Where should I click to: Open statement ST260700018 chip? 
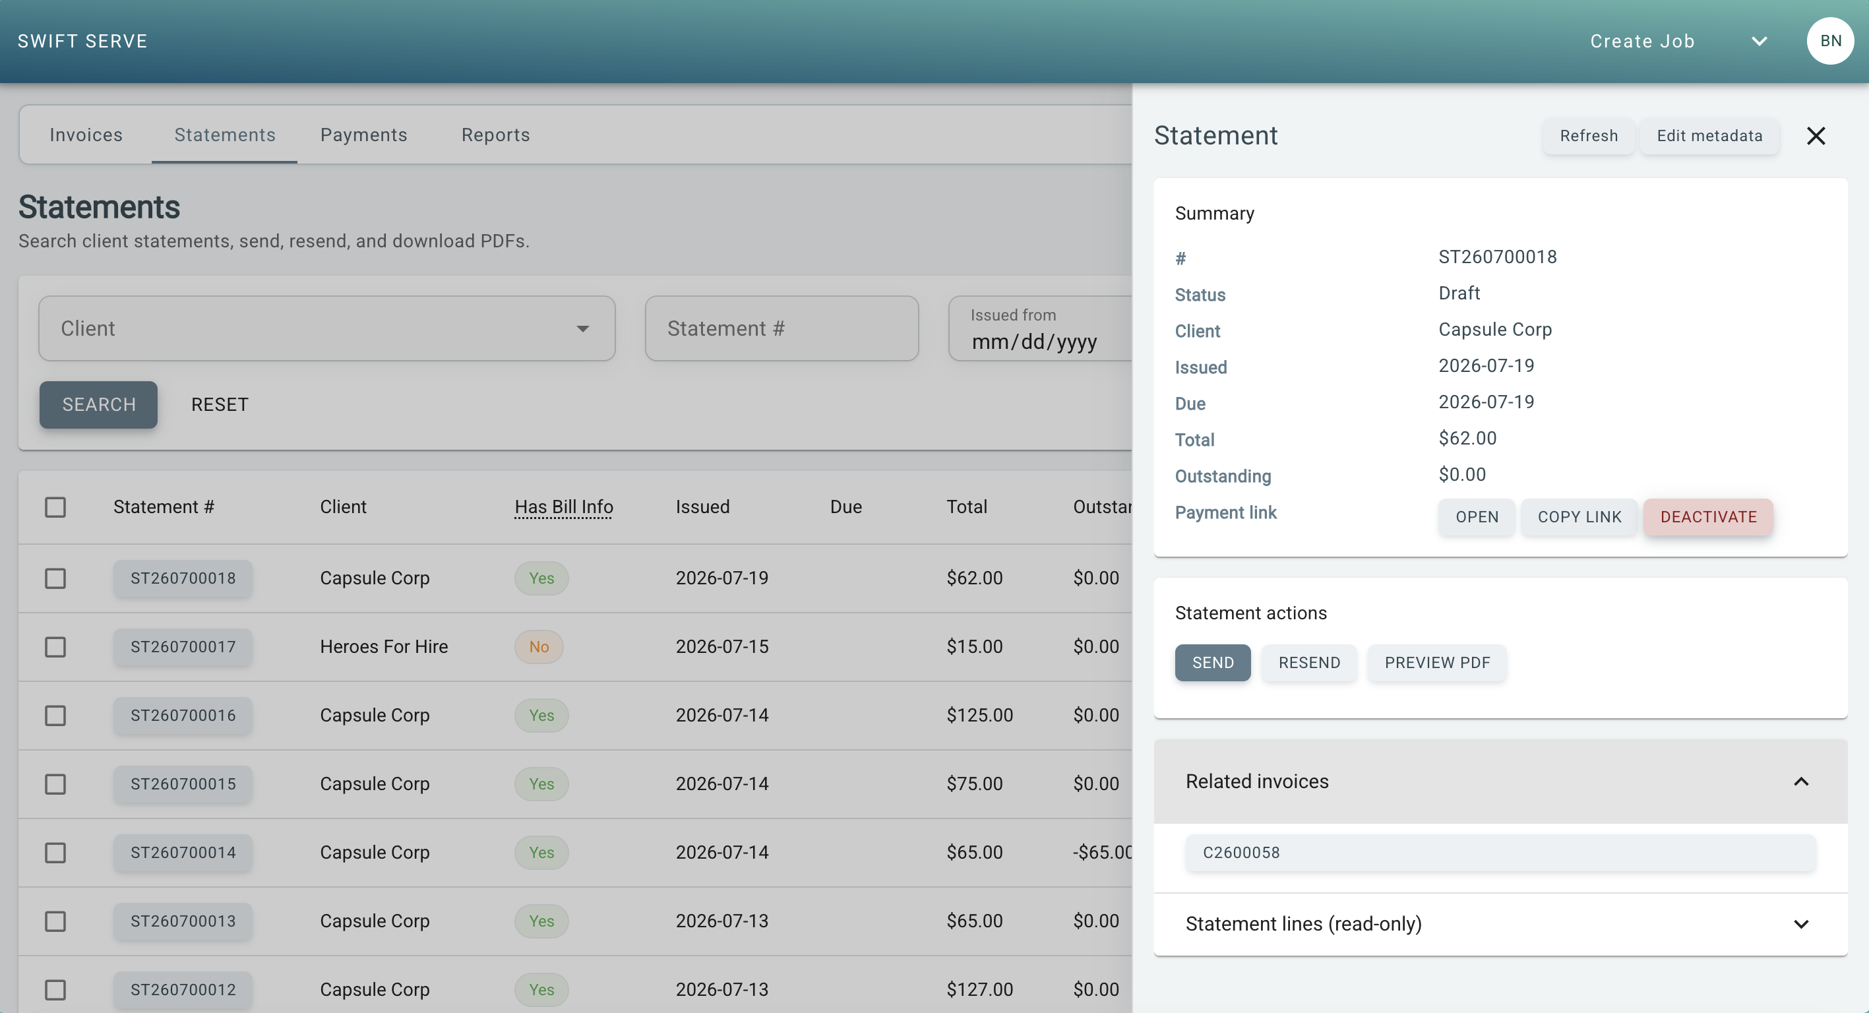[x=183, y=578]
